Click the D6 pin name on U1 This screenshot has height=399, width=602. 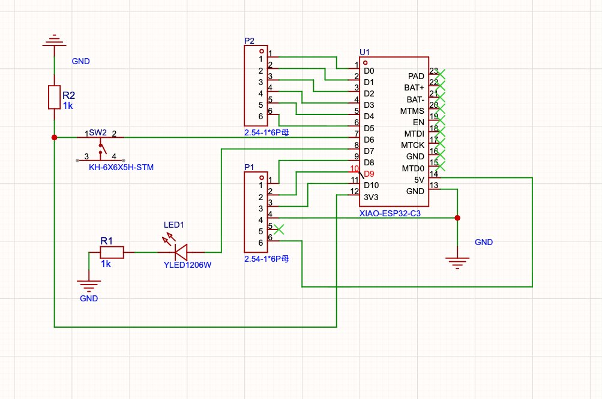point(369,140)
